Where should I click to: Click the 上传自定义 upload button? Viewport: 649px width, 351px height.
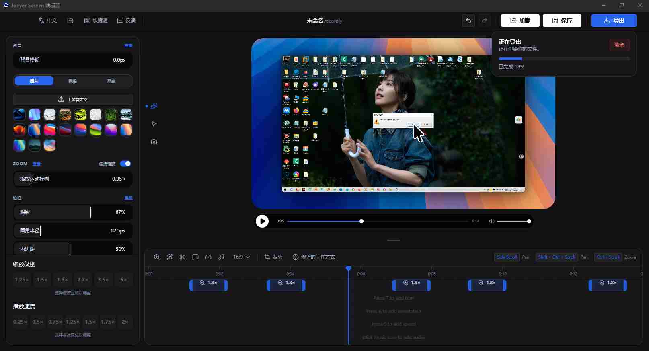73,99
